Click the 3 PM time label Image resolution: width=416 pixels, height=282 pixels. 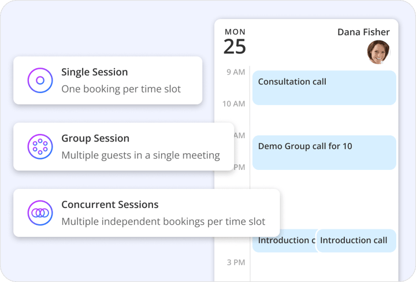pos(236,262)
